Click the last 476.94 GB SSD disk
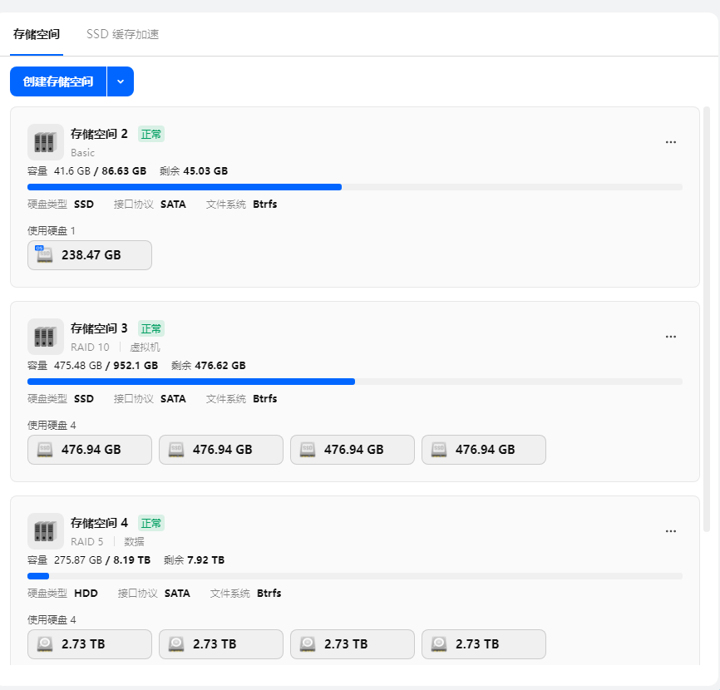Image resolution: width=720 pixels, height=690 pixels. pyautogui.click(x=484, y=450)
